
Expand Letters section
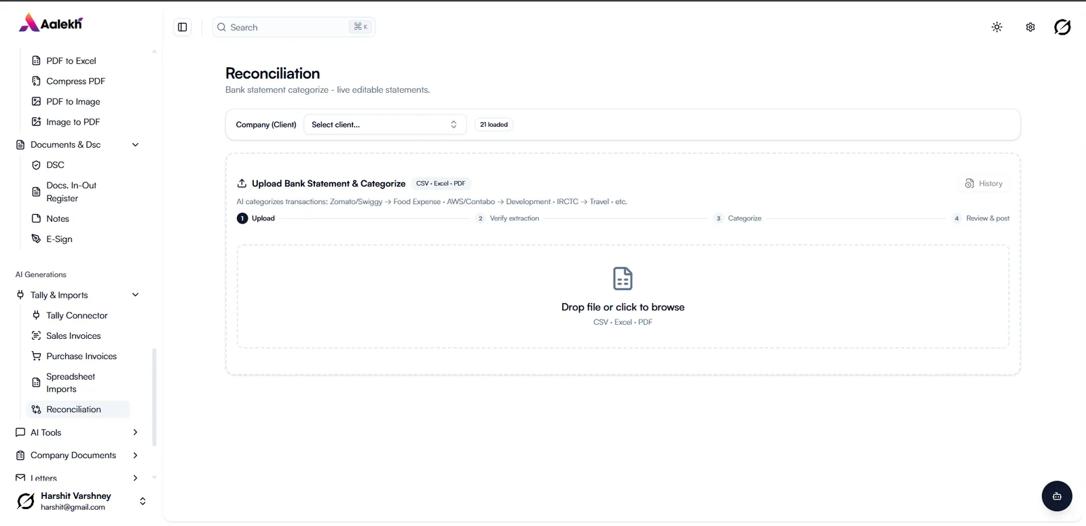tap(77, 478)
